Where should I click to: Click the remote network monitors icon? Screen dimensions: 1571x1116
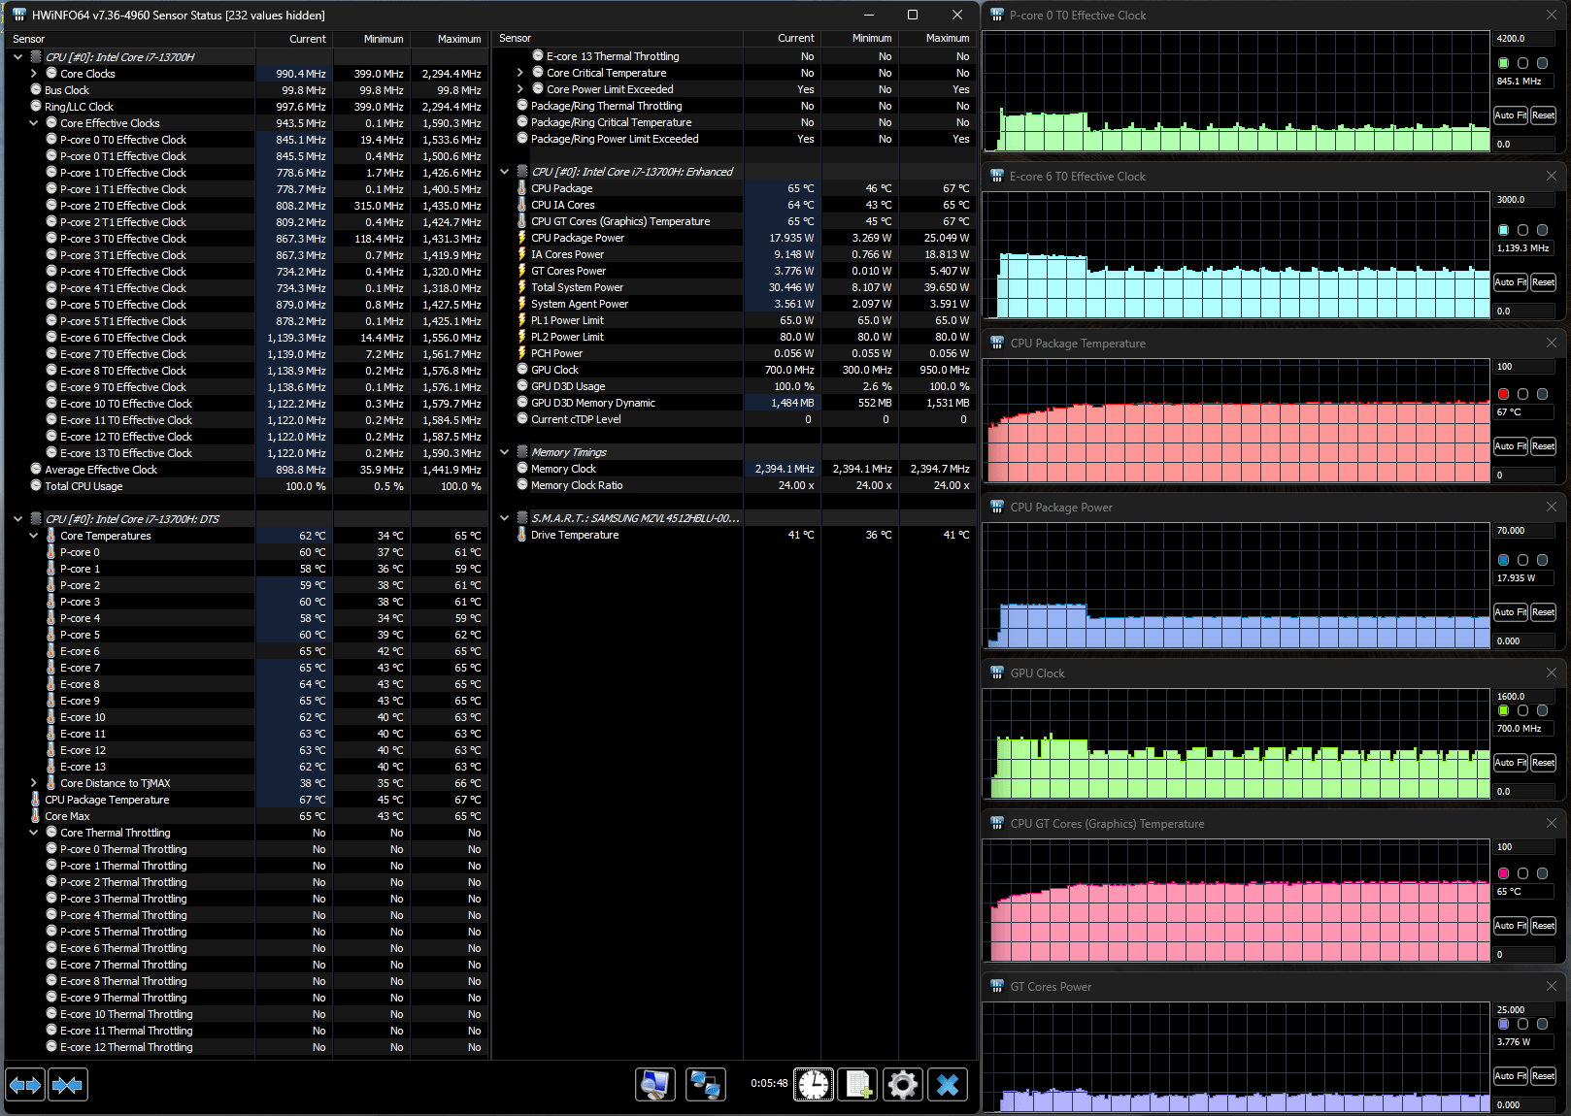pyautogui.click(x=705, y=1084)
